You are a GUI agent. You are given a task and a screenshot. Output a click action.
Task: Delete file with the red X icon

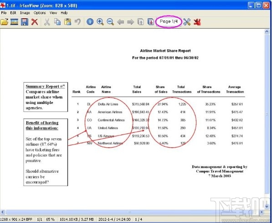pyautogui.click(x=35, y=22)
